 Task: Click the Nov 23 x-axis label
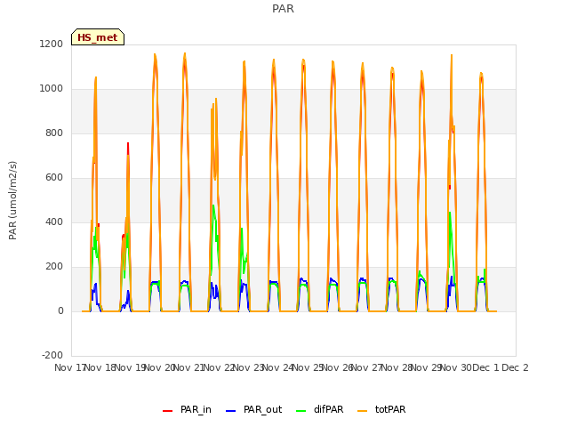tap(248, 367)
